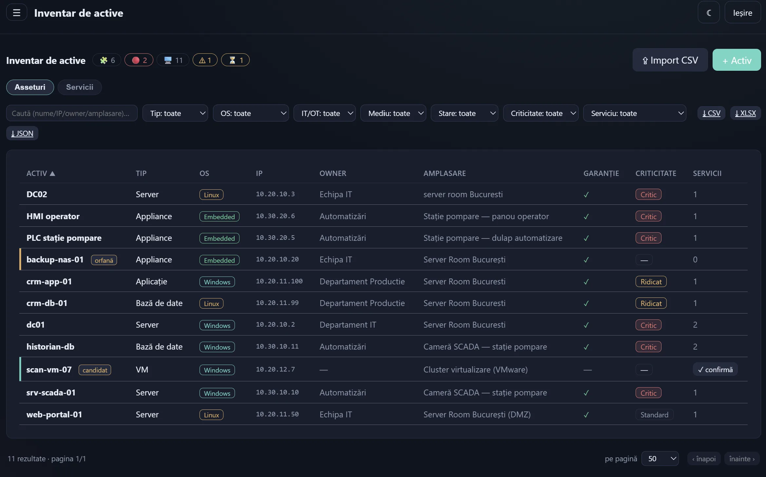Open the IT/OT: toate dropdown
This screenshot has height=477, width=766.
click(325, 113)
